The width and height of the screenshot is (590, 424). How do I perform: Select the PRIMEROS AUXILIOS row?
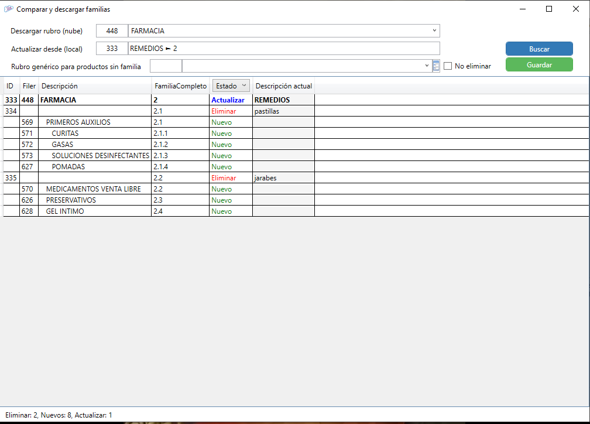(78, 122)
